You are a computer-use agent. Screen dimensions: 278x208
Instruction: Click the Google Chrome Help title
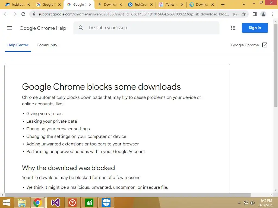[43, 28]
